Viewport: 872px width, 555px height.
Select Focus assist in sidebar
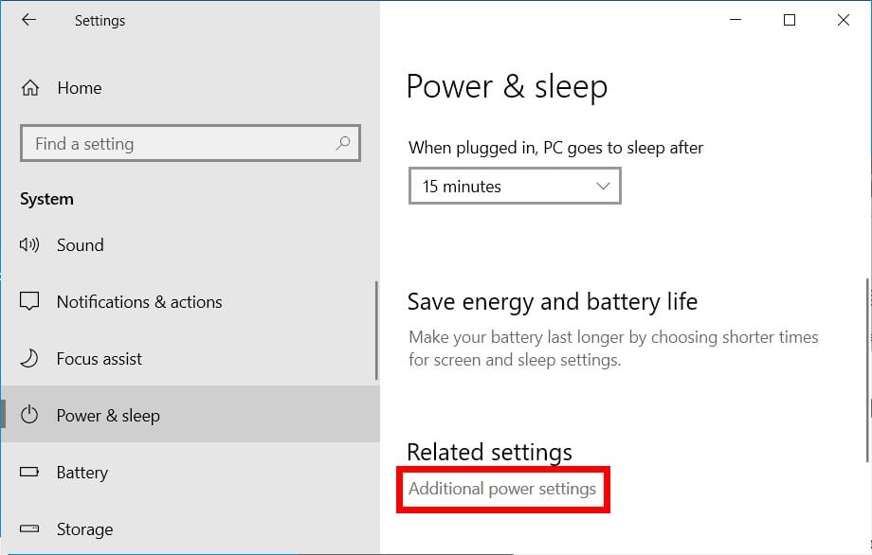point(100,359)
